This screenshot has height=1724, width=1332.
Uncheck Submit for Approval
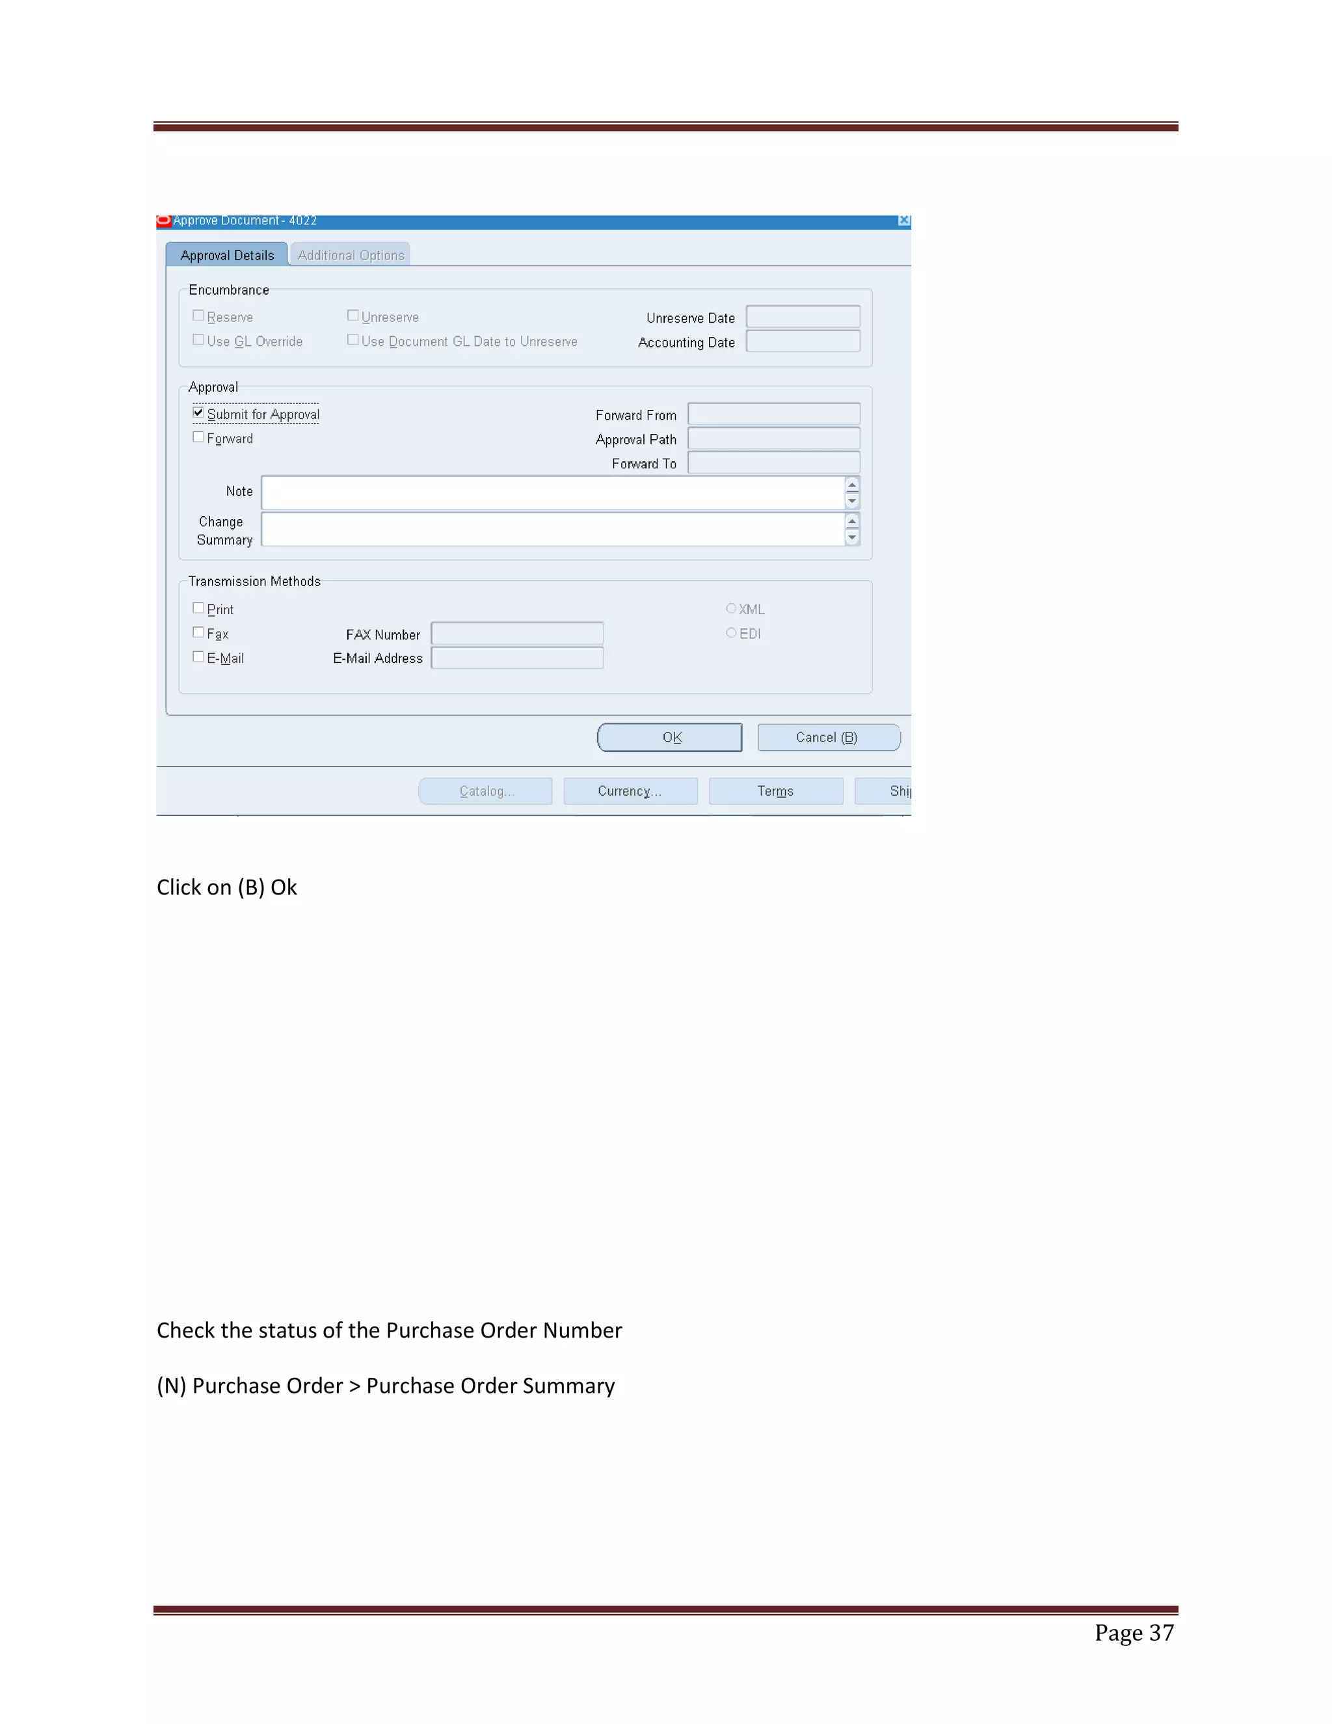point(198,413)
